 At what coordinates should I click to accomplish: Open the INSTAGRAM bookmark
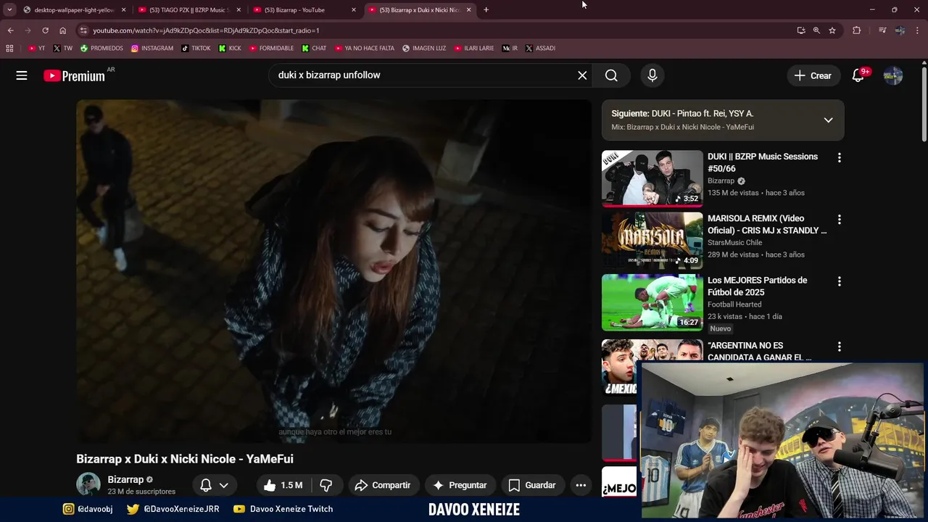point(152,49)
